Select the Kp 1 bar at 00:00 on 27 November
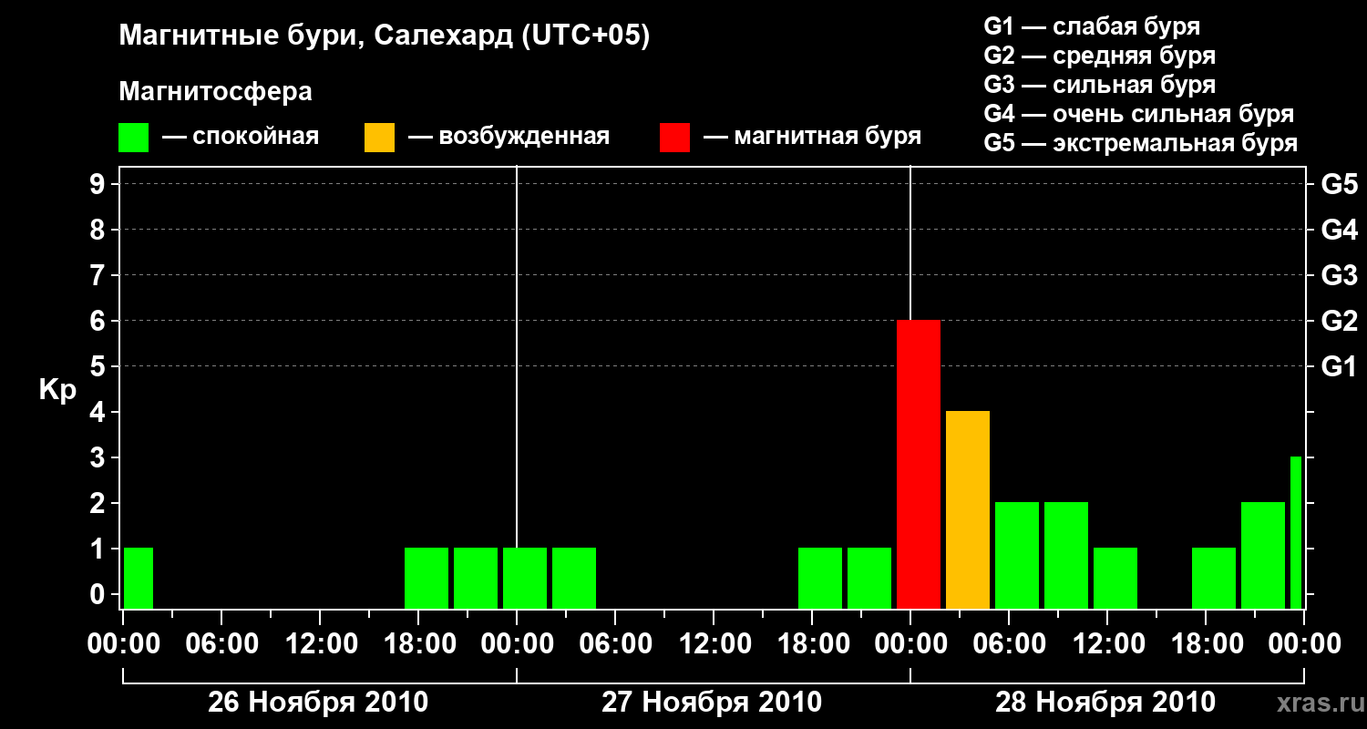The height and width of the screenshot is (729, 1367). [525, 579]
